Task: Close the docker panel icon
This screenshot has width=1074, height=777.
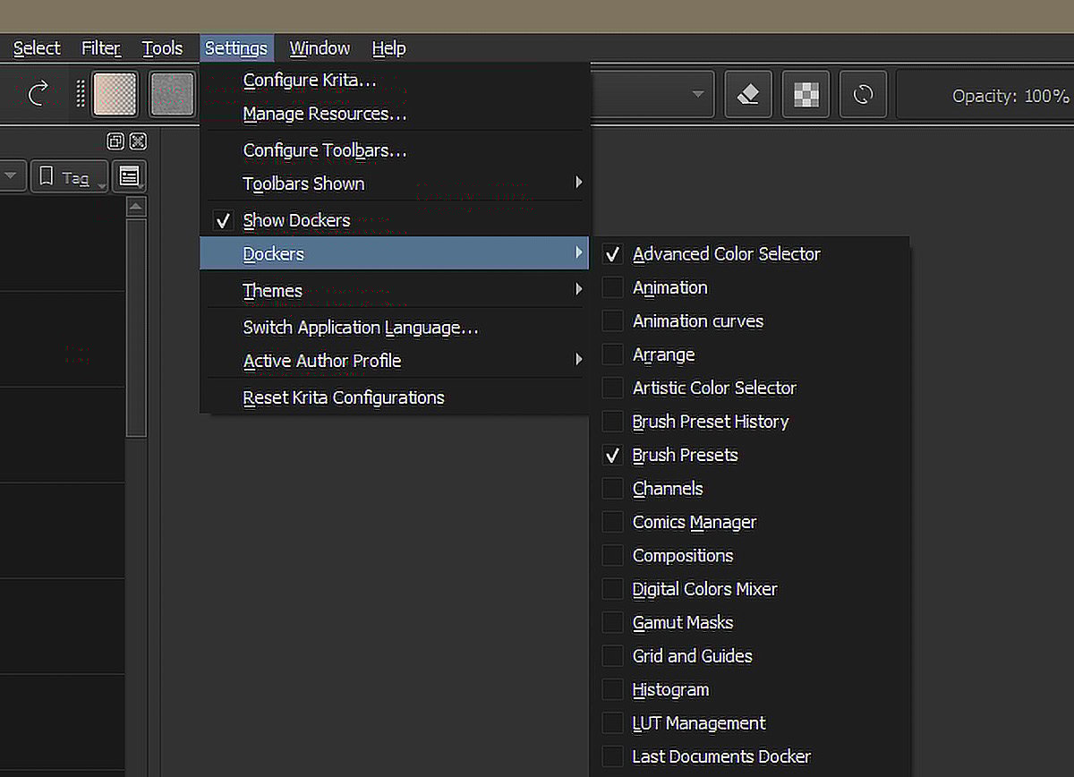Action: pos(138,141)
